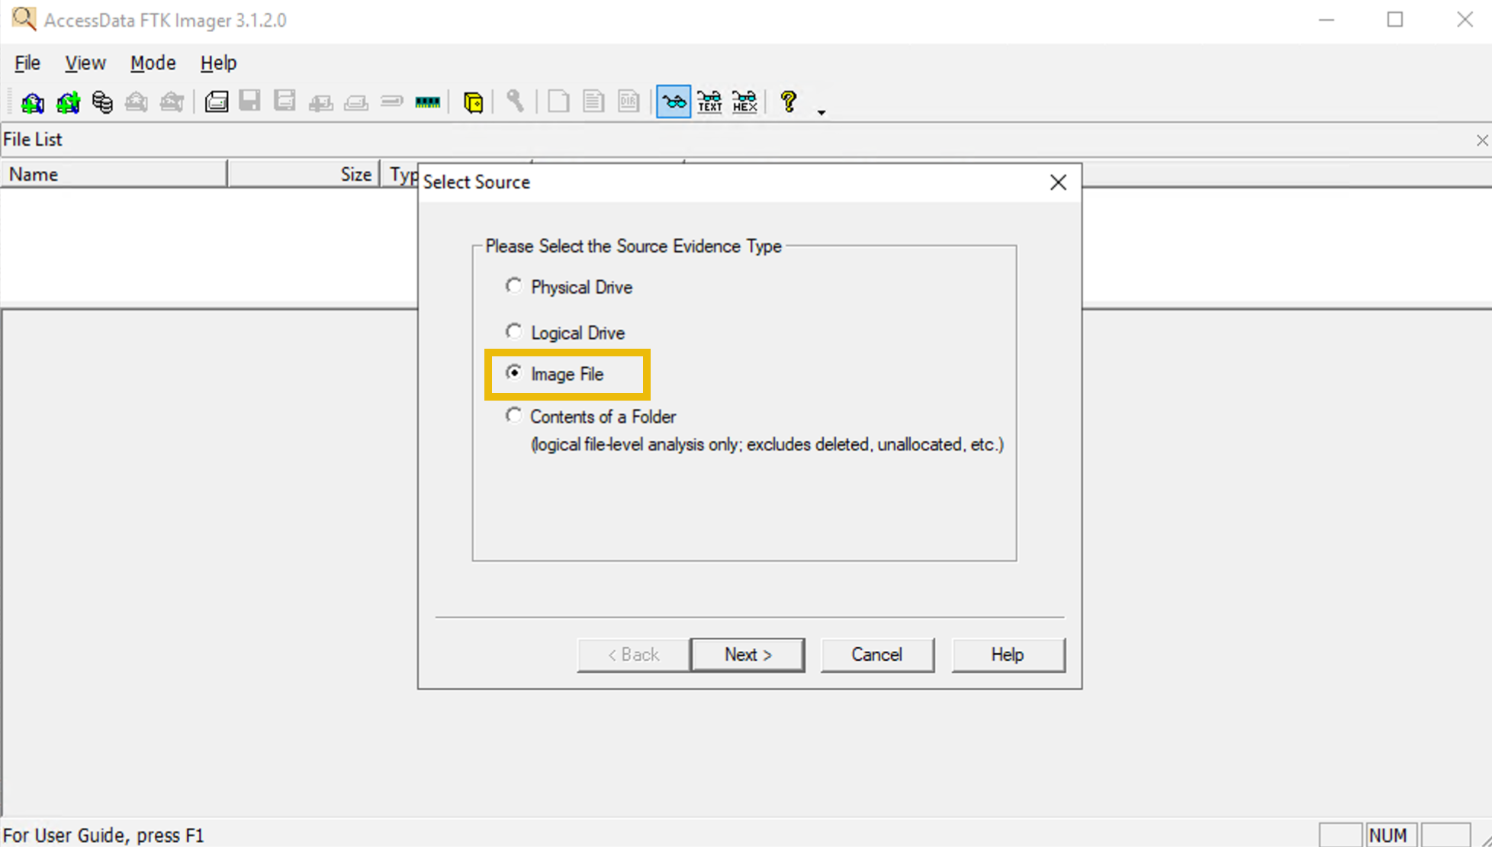Click the FTK Imager title bar icon
This screenshot has height=847, width=1492.
tap(24, 19)
